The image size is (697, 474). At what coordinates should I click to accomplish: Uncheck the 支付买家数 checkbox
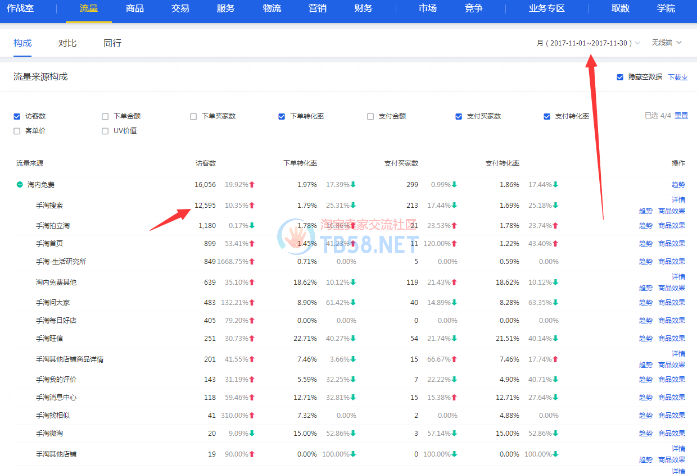459,116
